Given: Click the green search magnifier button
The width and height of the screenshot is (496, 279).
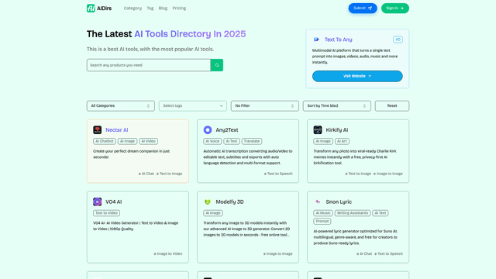Looking at the screenshot, I should coord(217,65).
